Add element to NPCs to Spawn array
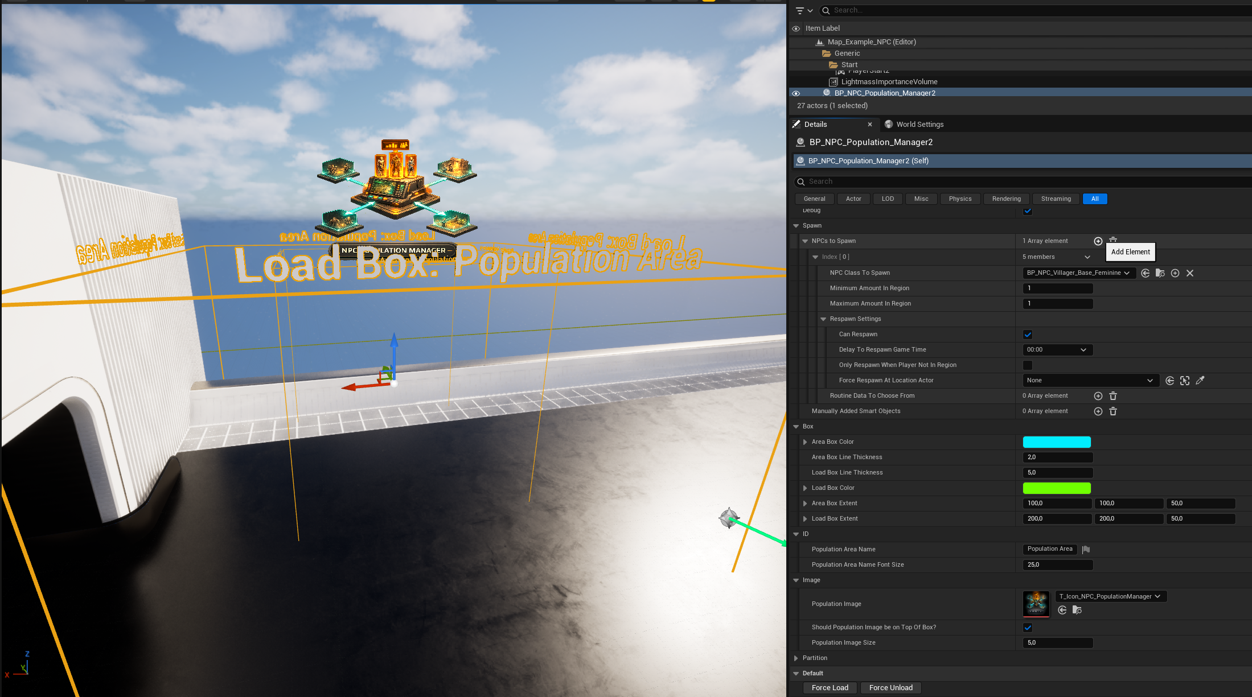 [x=1098, y=241]
